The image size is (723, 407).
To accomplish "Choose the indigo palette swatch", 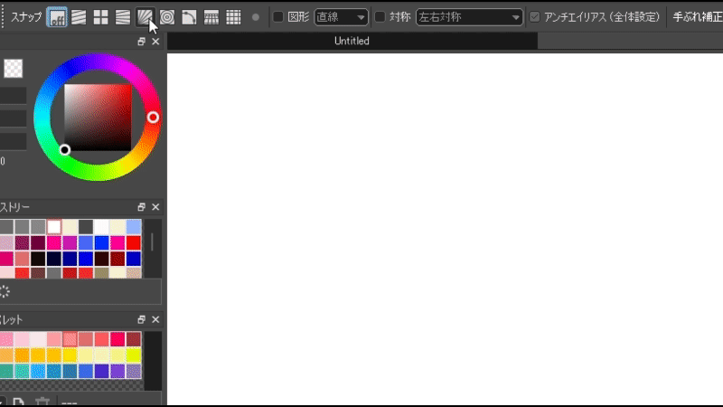I will 101,371.
